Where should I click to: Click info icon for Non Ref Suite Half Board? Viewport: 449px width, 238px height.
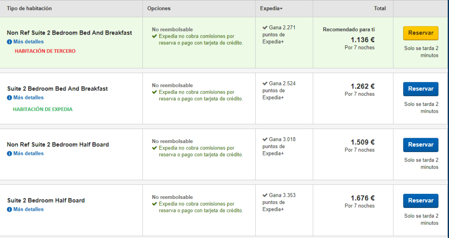coord(10,154)
